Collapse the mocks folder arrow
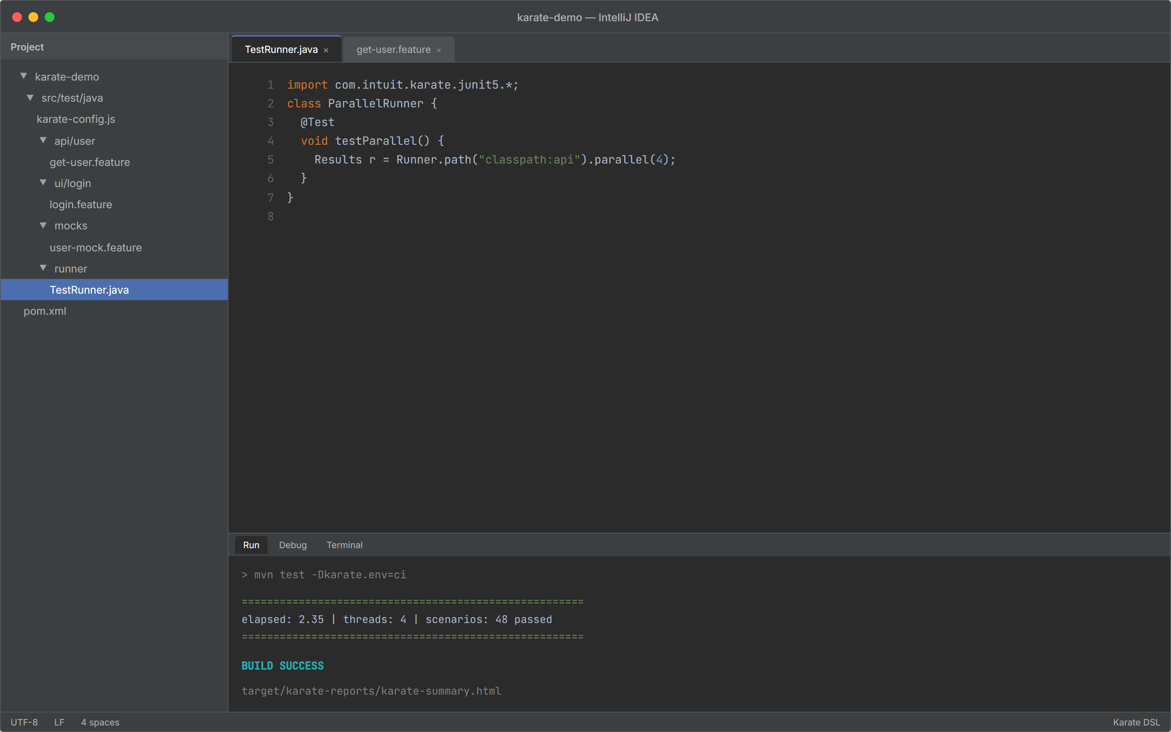 (43, 225)
